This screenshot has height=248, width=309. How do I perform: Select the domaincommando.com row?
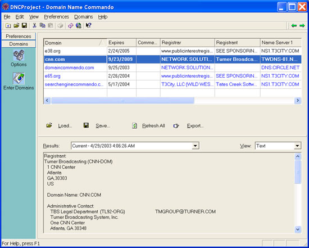(x=172, y=67)
